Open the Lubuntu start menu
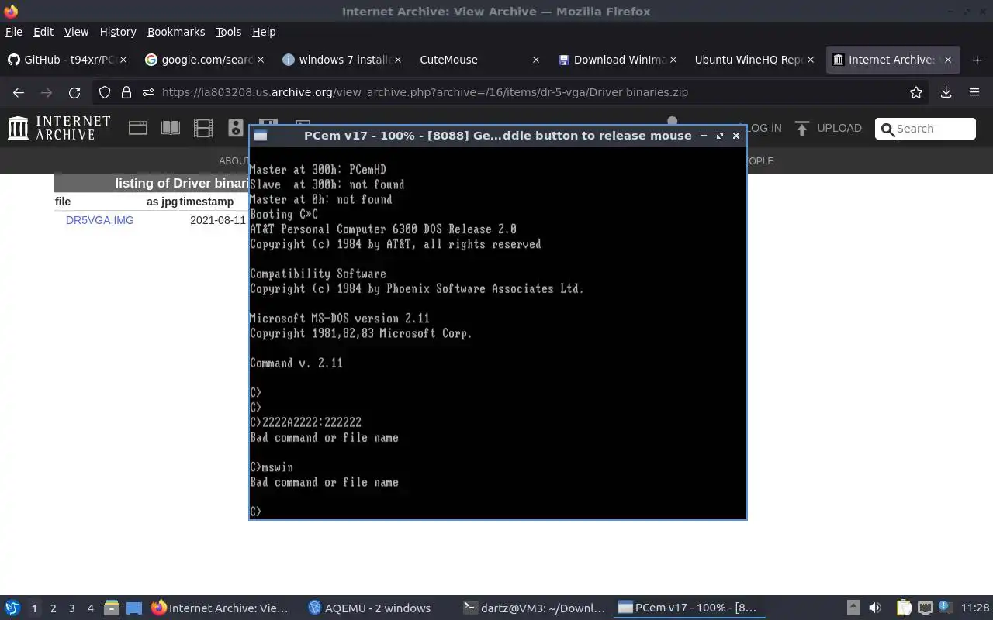993x620 pixels. [12, 608]
